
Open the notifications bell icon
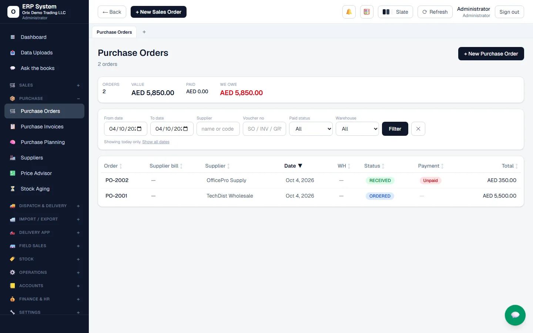[349, 12]
